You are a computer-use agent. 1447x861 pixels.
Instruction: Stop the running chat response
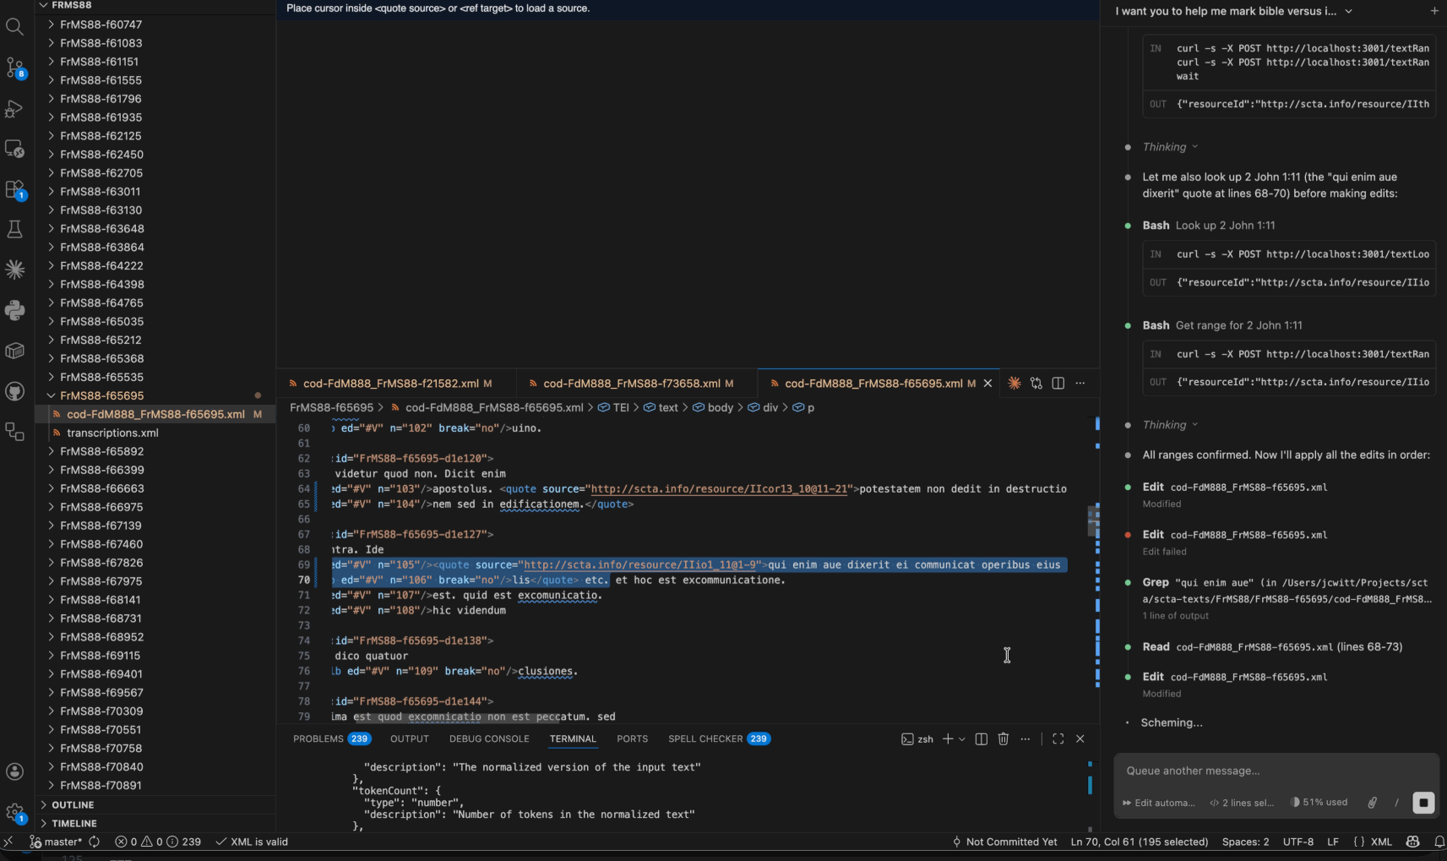(1423, 803)
